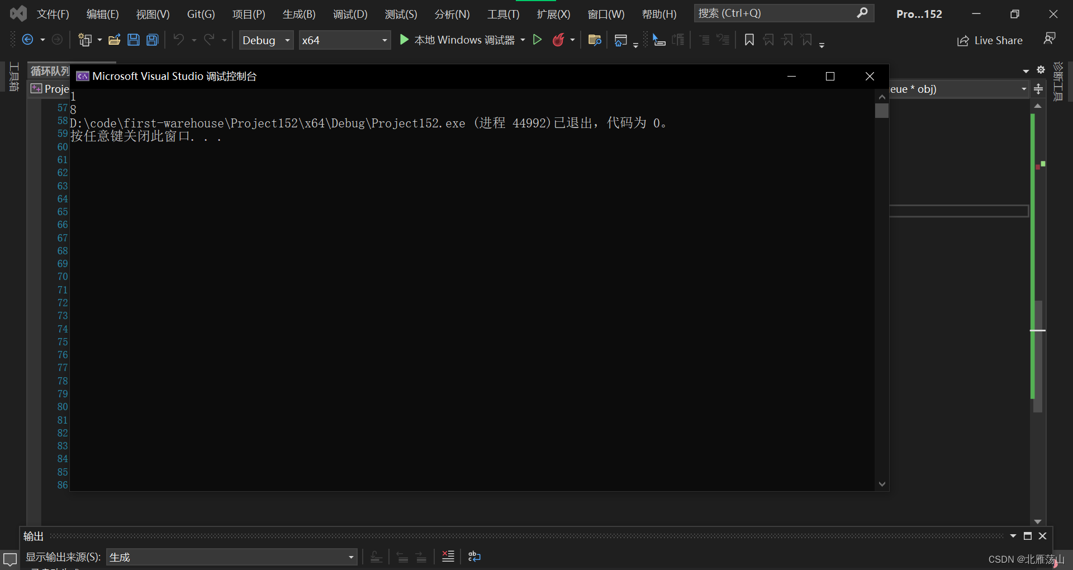Click the cursor selection toolbar icon

pyautogui.click(x=659, y=40)
